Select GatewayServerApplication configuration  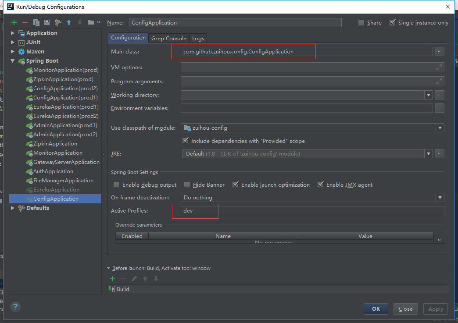(66, 162)
